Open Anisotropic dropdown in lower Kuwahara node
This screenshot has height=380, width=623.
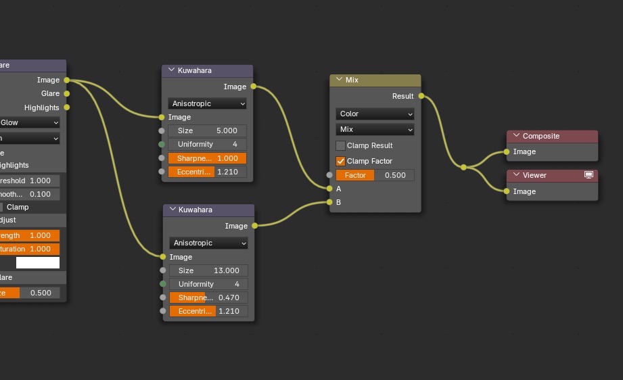click(x=208, y=243)
